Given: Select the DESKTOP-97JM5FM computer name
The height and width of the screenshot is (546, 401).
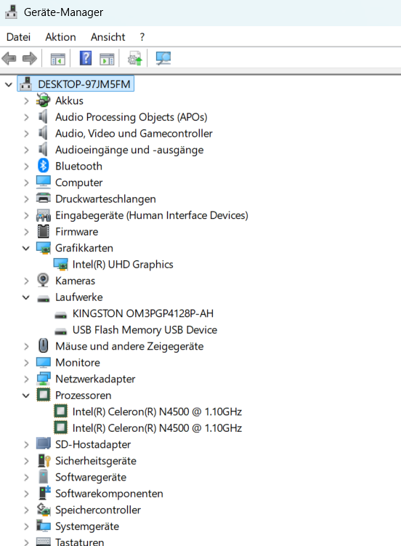Looking at the screenshot, I should pos(84,84).
